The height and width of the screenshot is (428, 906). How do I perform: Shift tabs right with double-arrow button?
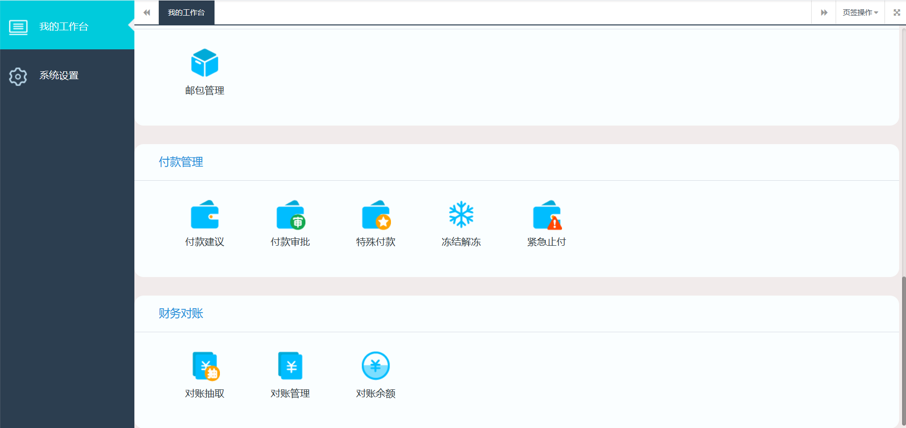824,13
